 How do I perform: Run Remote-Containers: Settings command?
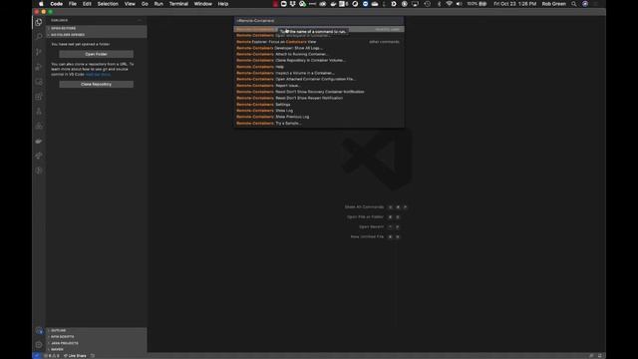point(319,104)
